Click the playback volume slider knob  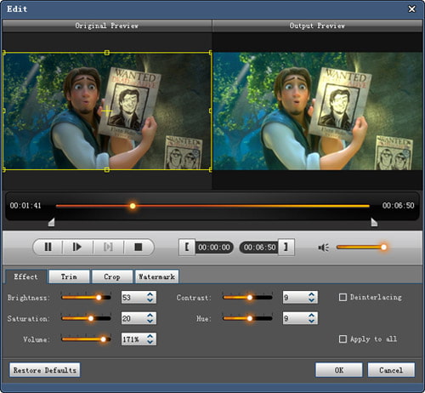click(383, 248)
